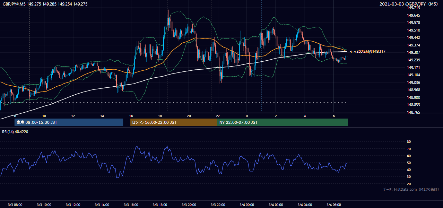Click the RSI level 20 label
443x208 pixels.
(x=409, y=184)
